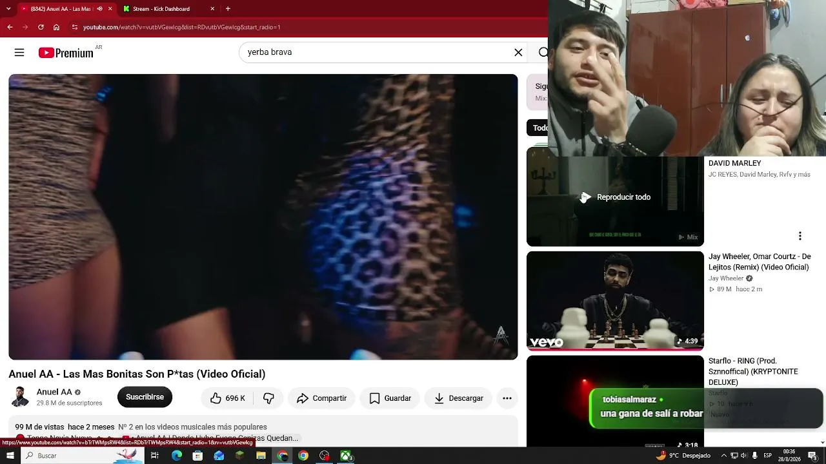Save the video with Guardar
This screenshot has height=464, width=826.
coord(390,398)
